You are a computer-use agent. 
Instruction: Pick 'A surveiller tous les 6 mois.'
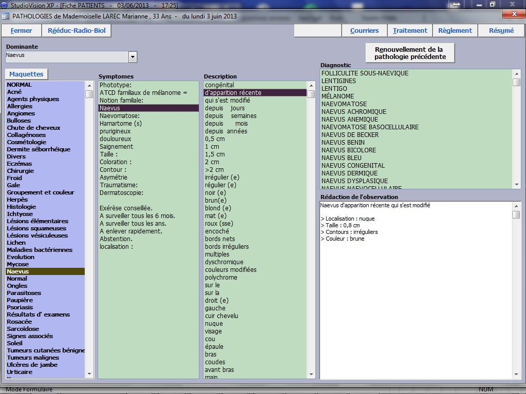click(x=137, y=216)
